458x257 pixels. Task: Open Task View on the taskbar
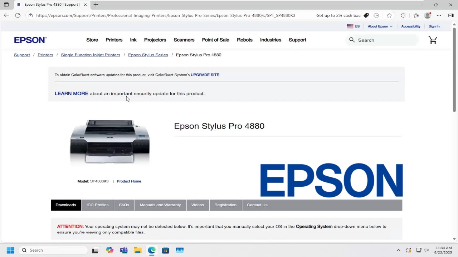pyautogui.click(x=95, y=250)
